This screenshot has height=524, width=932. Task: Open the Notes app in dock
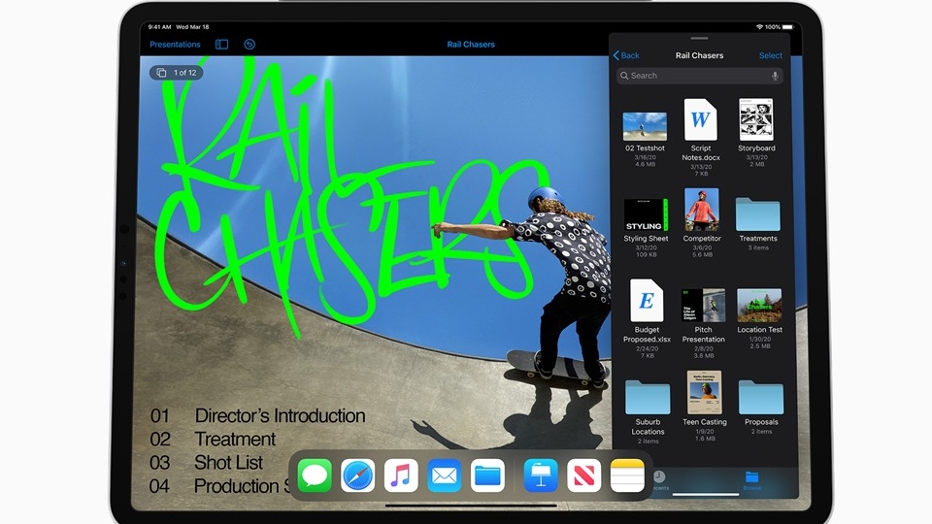tap(627, 475)
